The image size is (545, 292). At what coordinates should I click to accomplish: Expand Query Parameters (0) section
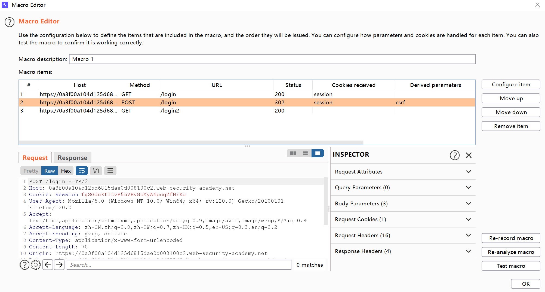click(403, 188)
